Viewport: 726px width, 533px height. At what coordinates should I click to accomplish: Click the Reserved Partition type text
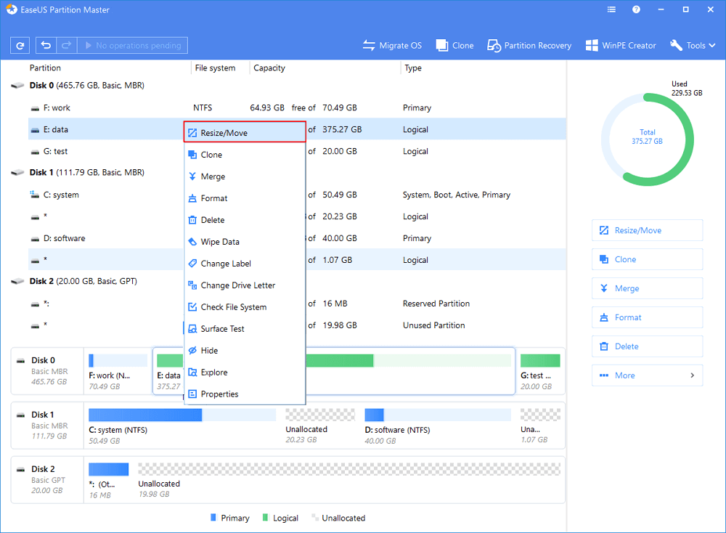[436, 304]
